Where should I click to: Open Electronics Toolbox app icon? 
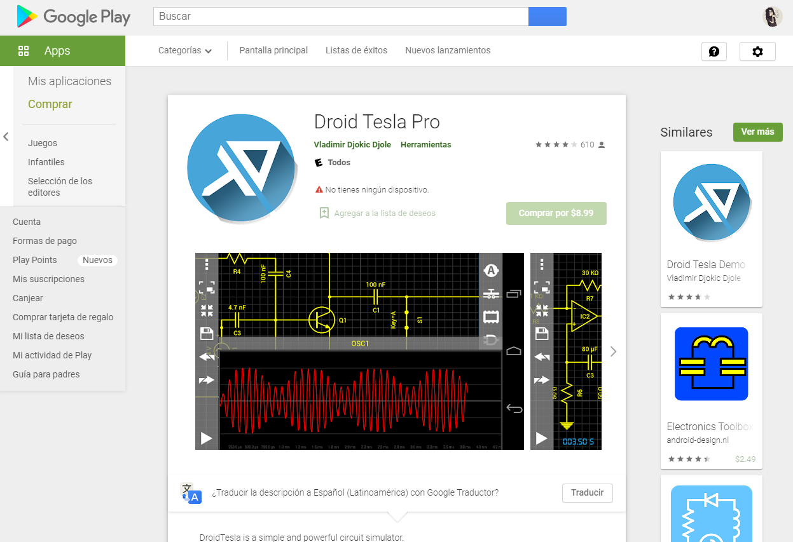(x=712, y=364)
